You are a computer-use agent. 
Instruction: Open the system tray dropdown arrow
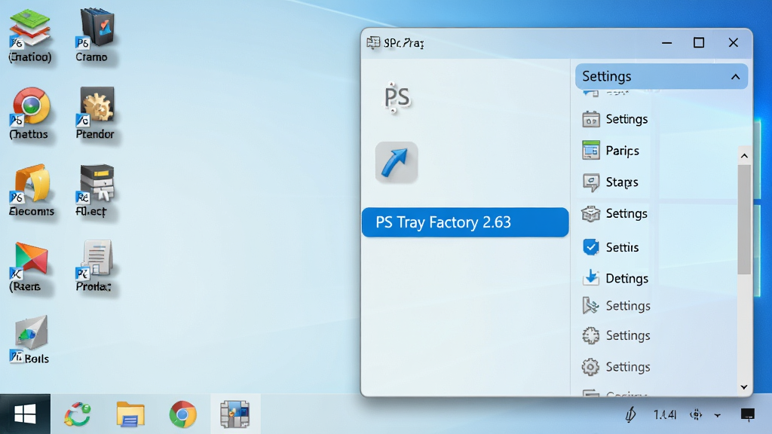[718, 415]
